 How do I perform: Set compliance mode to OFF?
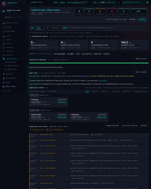(39, 28)
